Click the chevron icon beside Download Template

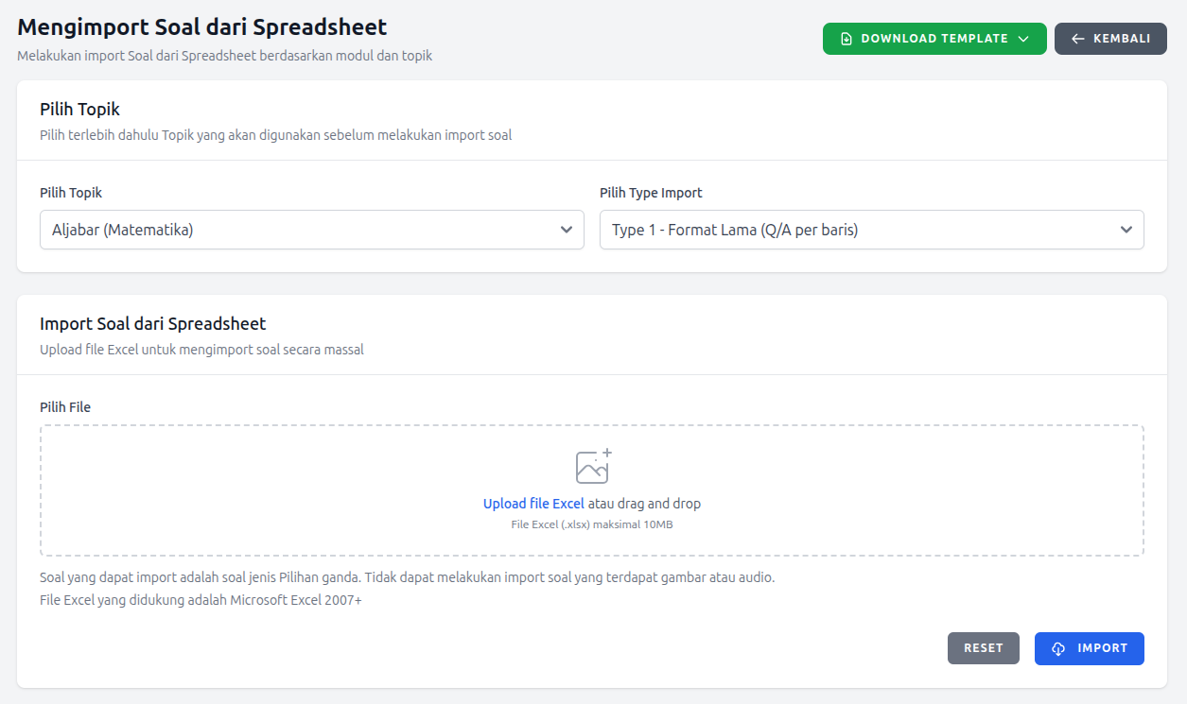[x=1022, y=39]
